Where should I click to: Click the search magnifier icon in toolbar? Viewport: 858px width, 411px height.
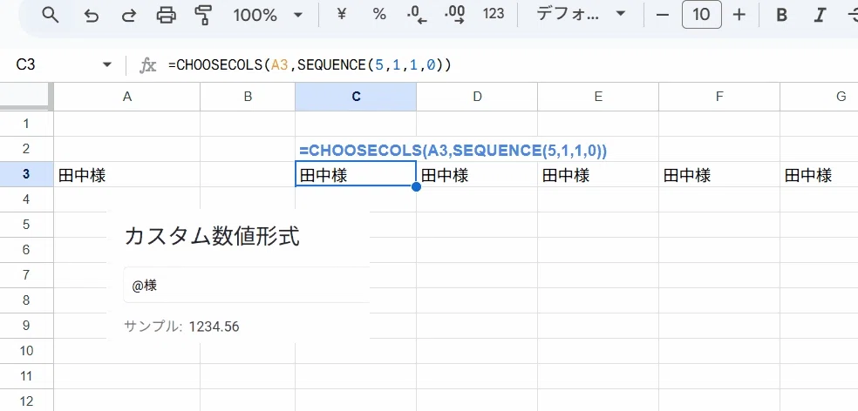click(51, 15)
